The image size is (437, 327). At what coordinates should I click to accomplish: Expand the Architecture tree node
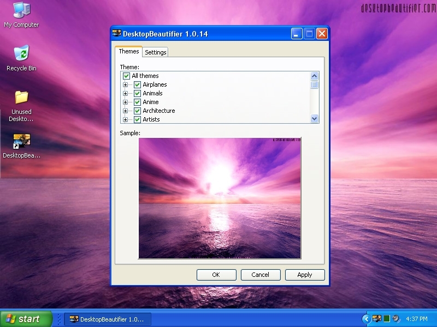point(125,111)
